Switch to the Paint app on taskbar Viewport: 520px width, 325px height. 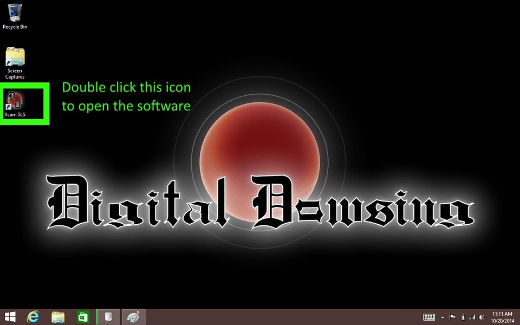pos(134,317)
